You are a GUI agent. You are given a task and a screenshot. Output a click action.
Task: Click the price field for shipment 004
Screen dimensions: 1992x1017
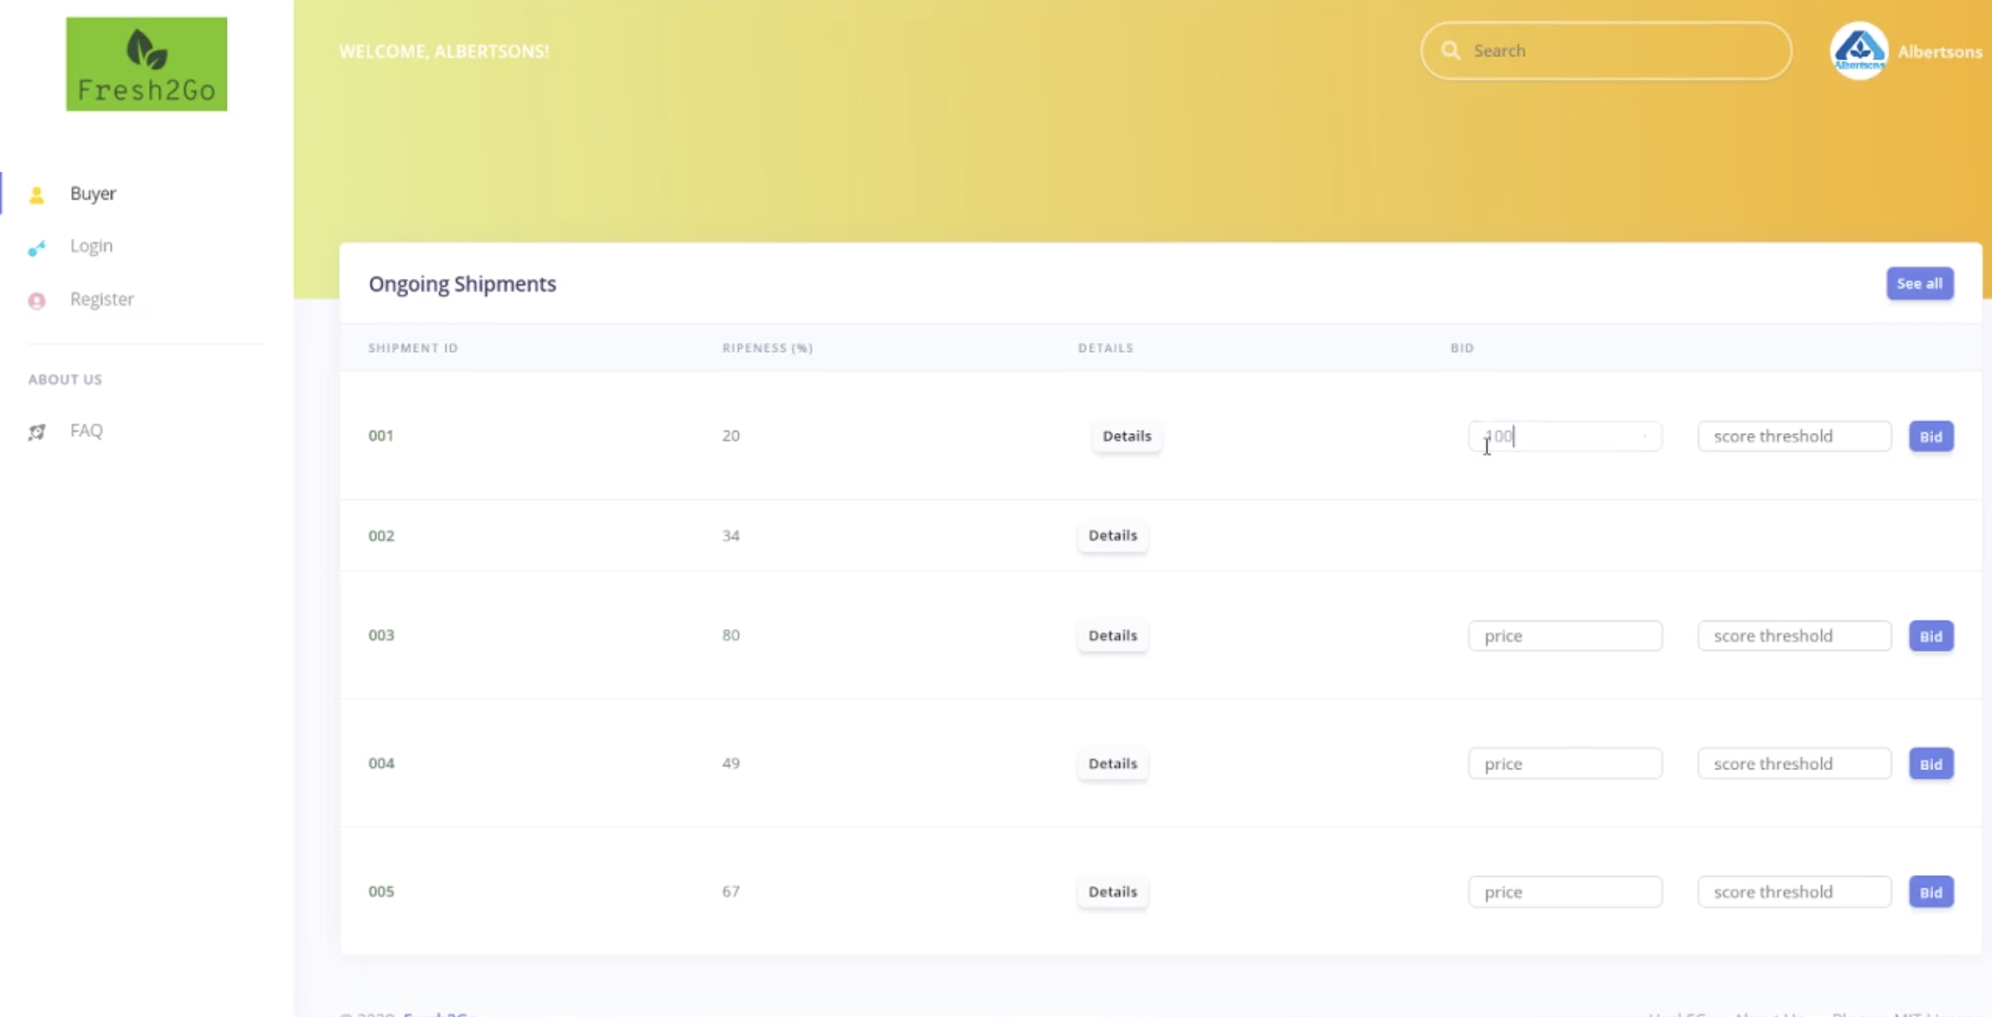(1565, 764)
